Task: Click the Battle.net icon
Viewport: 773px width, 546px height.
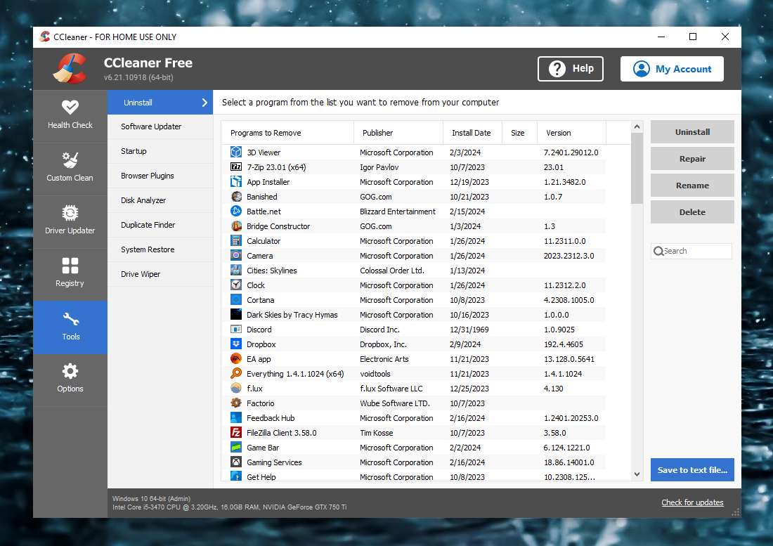Action: 236,212
